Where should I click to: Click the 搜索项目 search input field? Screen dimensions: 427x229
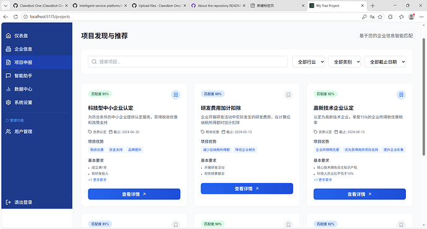tap(188, 62)
